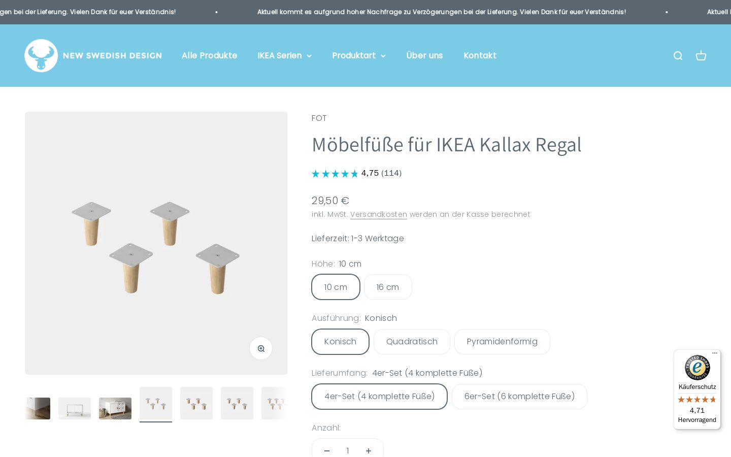Open the Alle Produkte menu item
This screenshot has height=457, width=731.
[210, 55]
